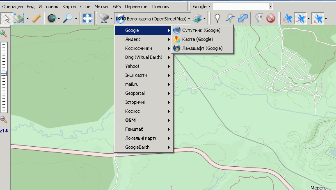336x190 pixels.
Task: Click the zoom out magnifier button
Action: pos(4,120)
